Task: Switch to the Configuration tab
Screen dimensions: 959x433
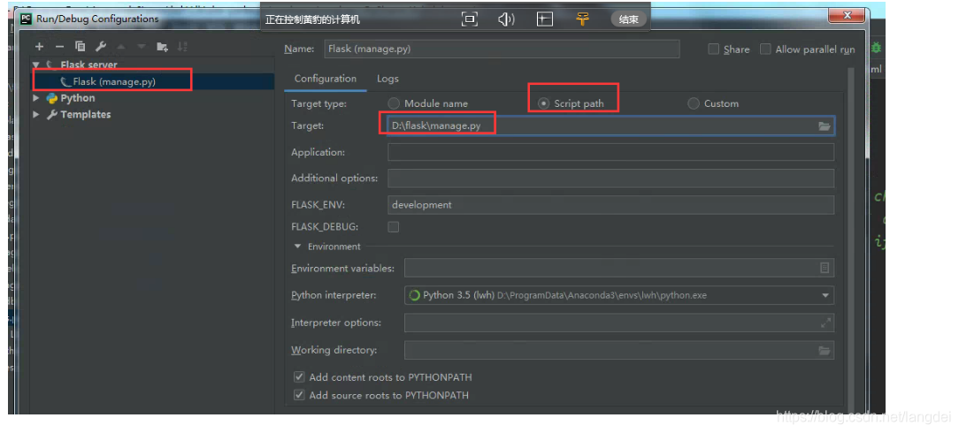Action: 326,79
